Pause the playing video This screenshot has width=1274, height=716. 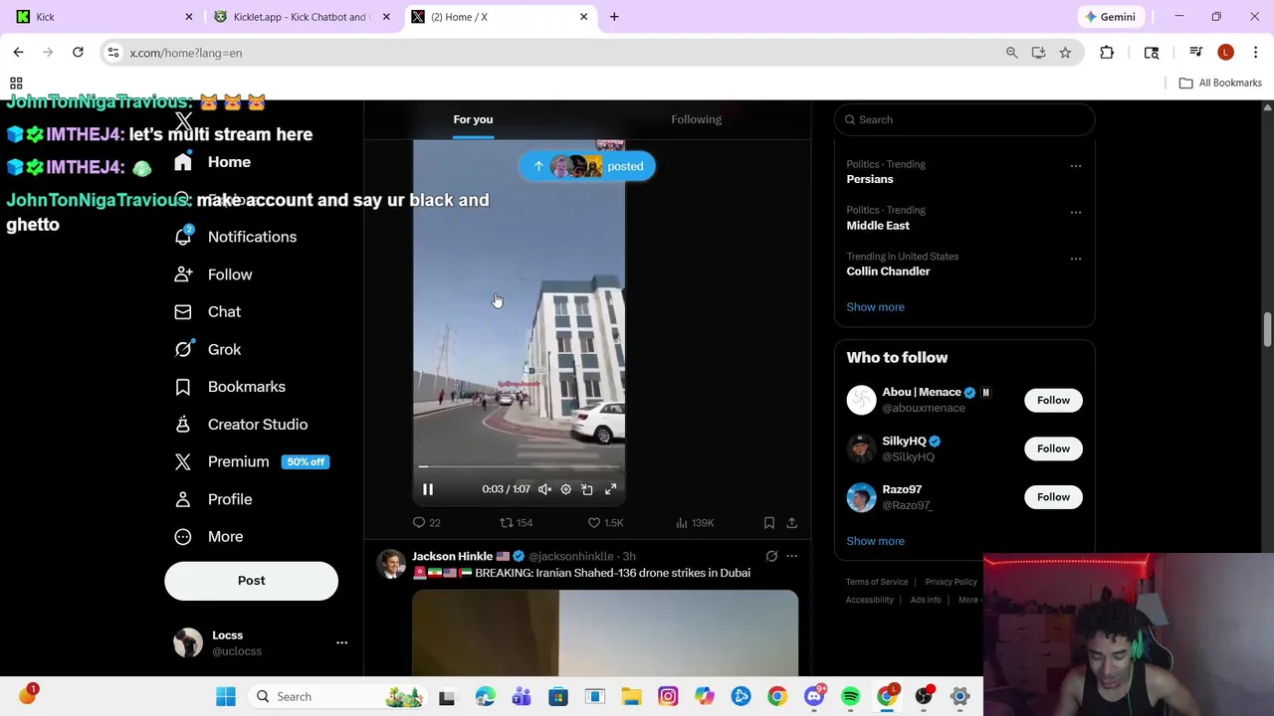pos(428,489)
